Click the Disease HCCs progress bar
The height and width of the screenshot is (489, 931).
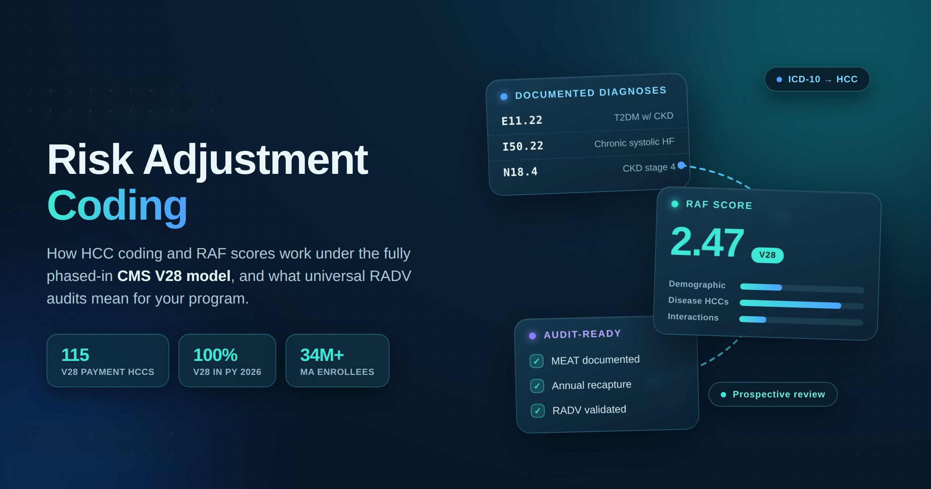(x=801, y=304)
